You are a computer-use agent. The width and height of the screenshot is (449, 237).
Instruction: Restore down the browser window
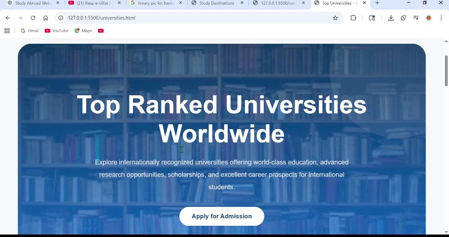coord(424,2)
